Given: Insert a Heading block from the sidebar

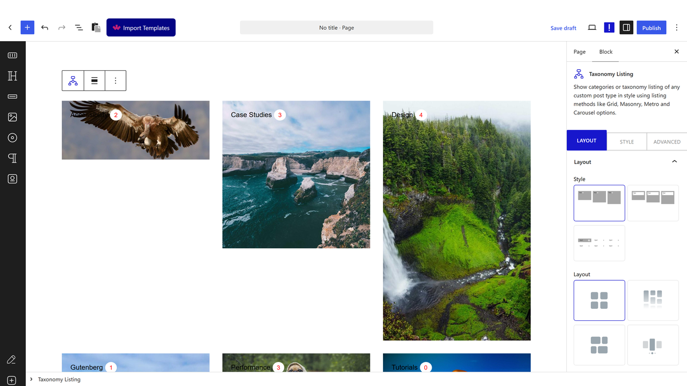Looking at the screenshot, I should [x=13, y=76].
